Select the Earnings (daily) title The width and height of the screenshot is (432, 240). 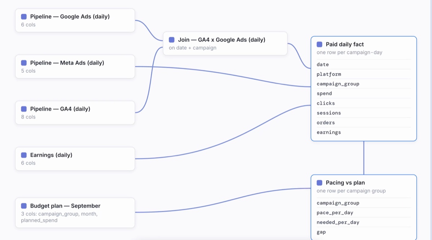(51, 155)
